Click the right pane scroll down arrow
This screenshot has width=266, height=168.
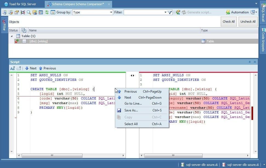click(256, 151)
